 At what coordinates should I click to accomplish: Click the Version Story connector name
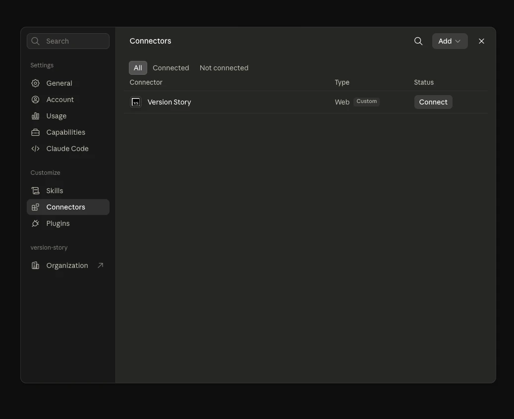click(169, 102)
